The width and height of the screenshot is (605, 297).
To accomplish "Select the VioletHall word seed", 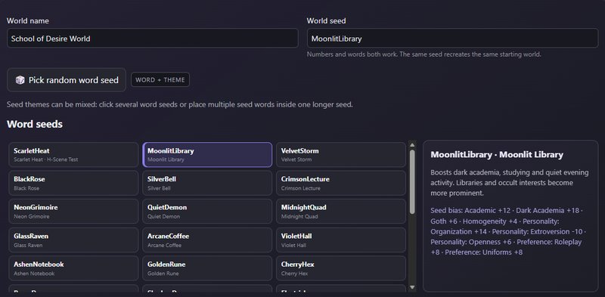I will 341,240.
